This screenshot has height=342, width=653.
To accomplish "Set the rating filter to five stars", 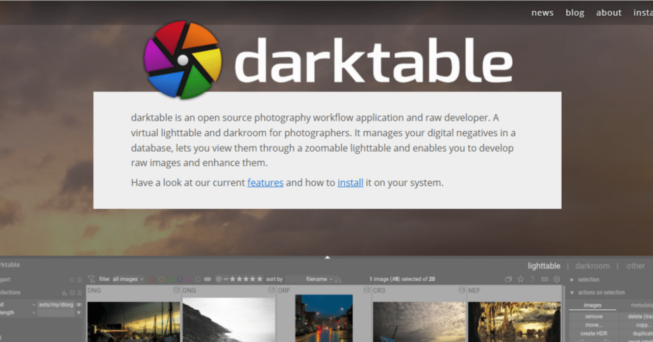I will [260, 279].
